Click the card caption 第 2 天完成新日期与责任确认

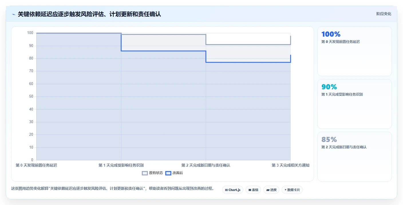[x=344, y=147]
